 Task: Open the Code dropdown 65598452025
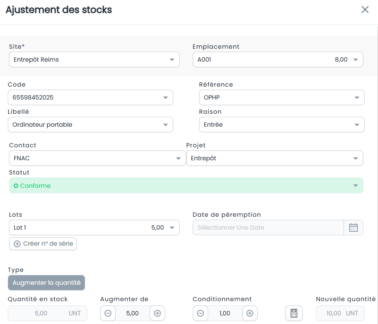tap(90, 97)
